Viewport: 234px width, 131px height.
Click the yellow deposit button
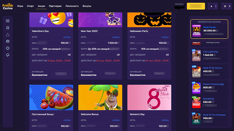(196, 6)
